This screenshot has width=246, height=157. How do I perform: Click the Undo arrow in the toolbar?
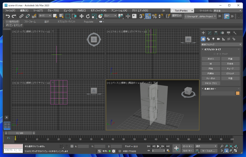[7, 16]
